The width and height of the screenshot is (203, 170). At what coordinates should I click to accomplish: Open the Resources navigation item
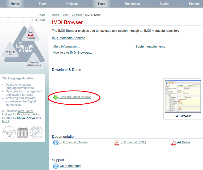coord(132,4)
